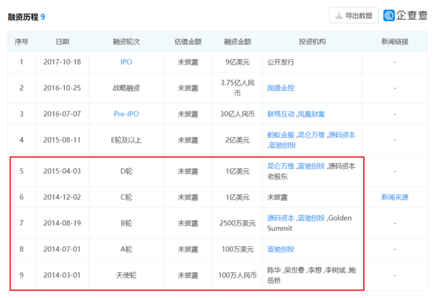Click the 30亿人民币 amount cell
435x298 pixels.
coord(237,114)
